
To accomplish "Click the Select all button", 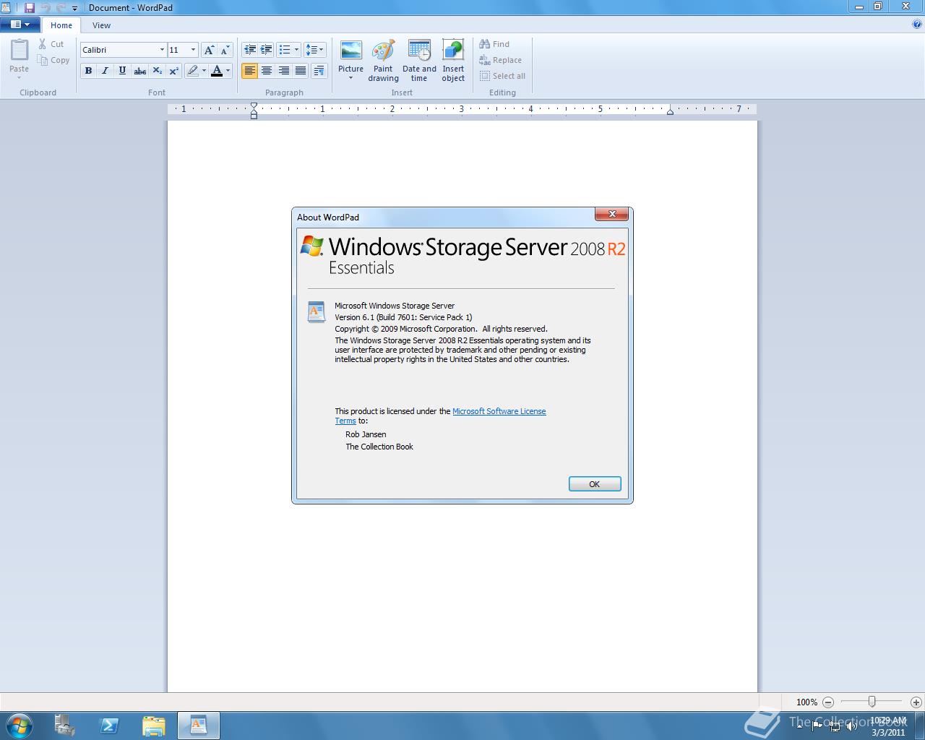I will pyautogui.click(x=502, y=76).
